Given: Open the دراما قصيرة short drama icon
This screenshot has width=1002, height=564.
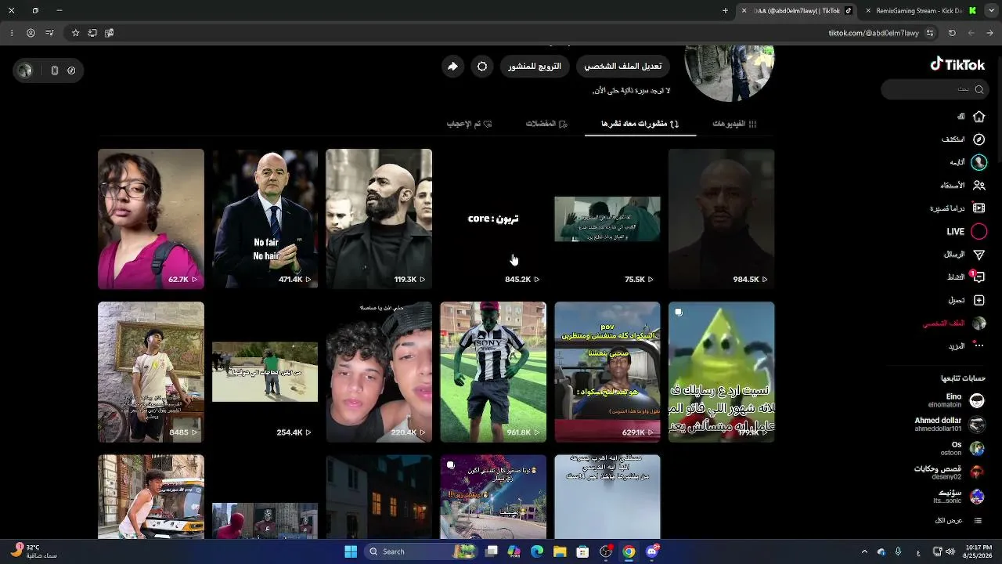Looking at the screenshot, I should pyautogui.click(x=979, y=208).
